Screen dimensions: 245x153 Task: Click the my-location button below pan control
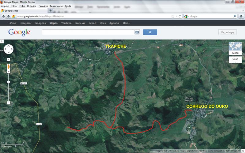(9, 60)
